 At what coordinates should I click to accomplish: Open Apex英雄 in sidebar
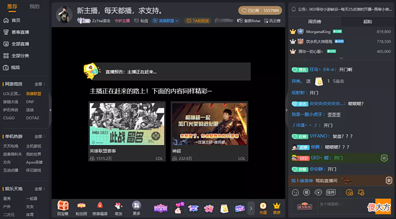pos(34,162)
